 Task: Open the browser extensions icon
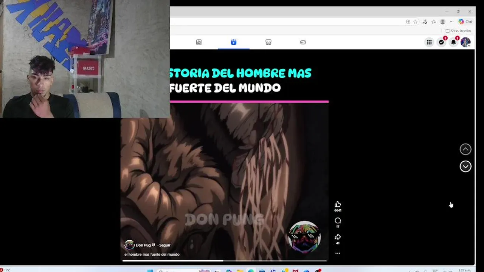tap(425, 22)
